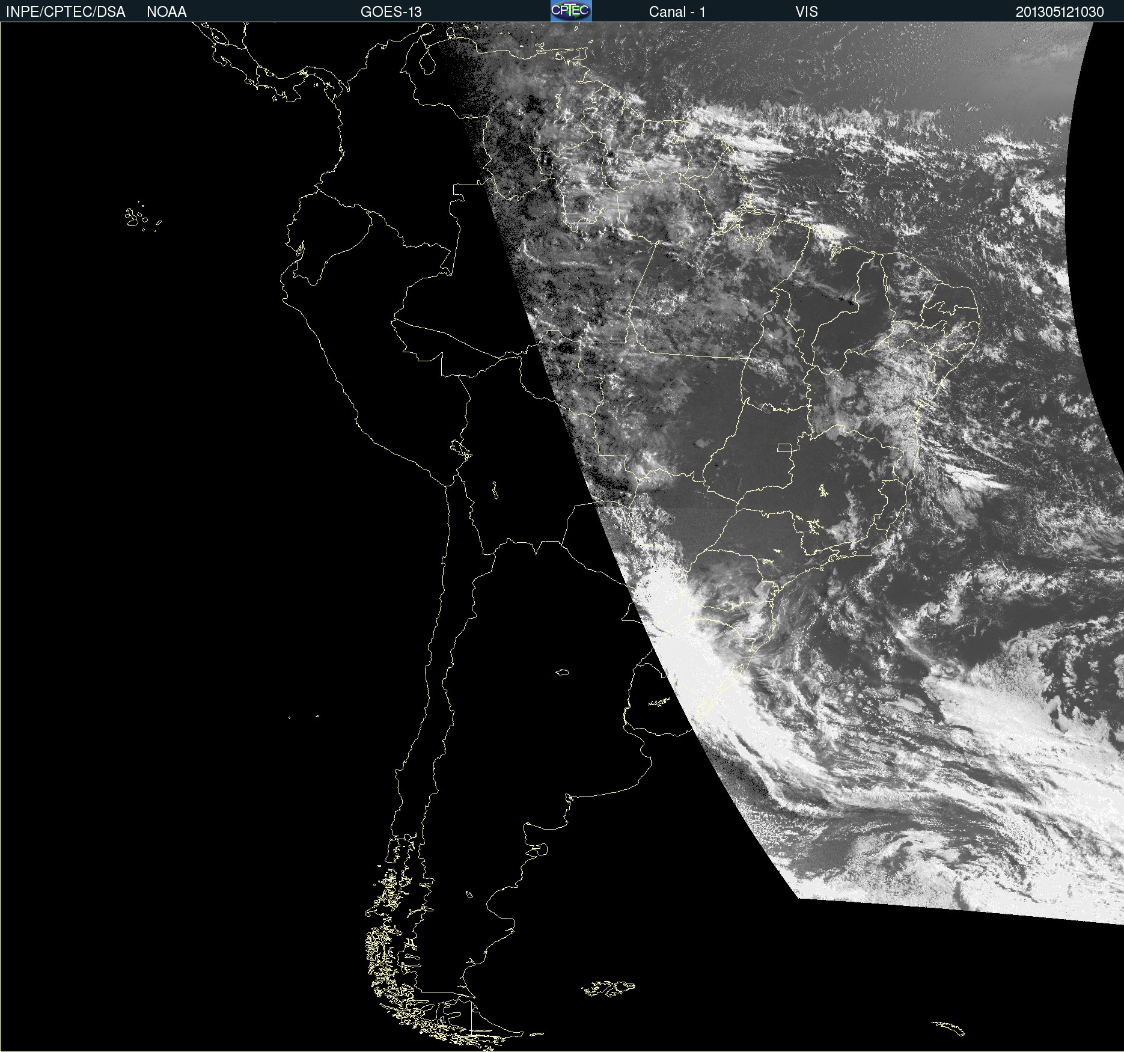Click the Brasília Federal District rectangle
Viewport: 1124px width, 1052px height.
[784, 447]
